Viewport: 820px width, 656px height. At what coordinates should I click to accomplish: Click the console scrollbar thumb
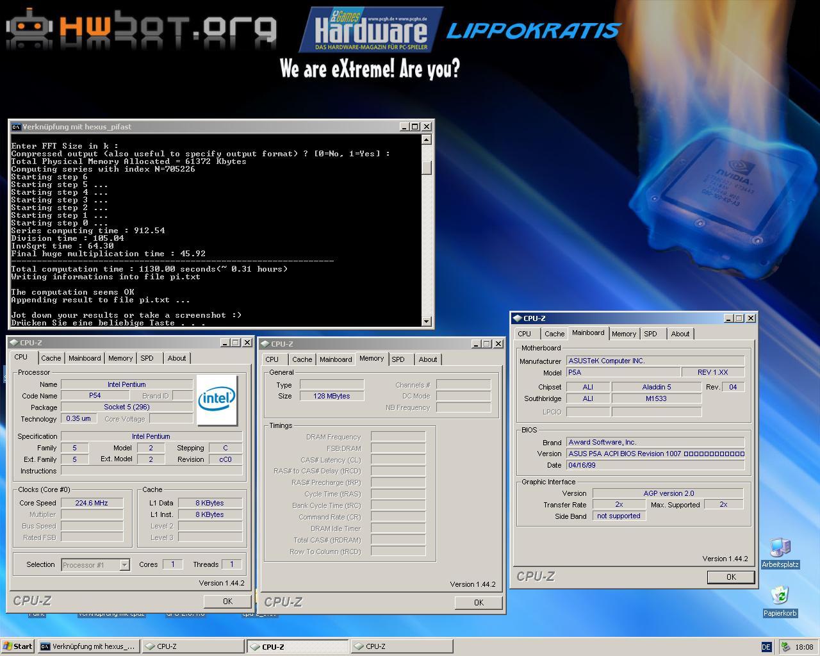[x=427, y=167]
